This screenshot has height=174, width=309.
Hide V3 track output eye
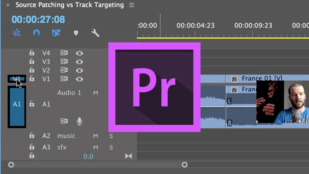(80, 62)
